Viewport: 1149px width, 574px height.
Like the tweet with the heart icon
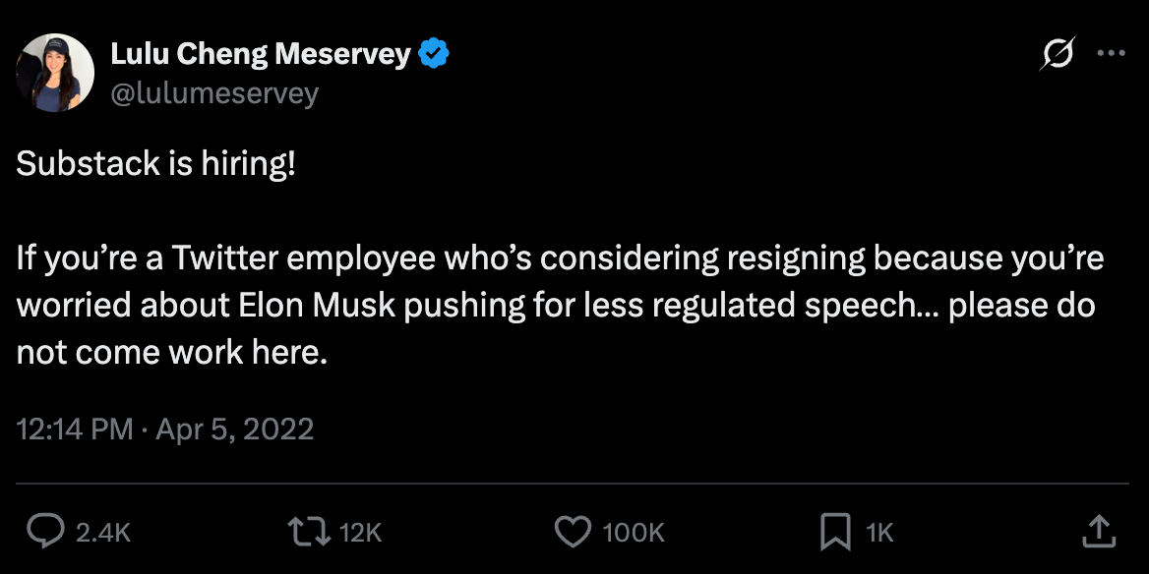pyautogui.click(x=573, y=532)
